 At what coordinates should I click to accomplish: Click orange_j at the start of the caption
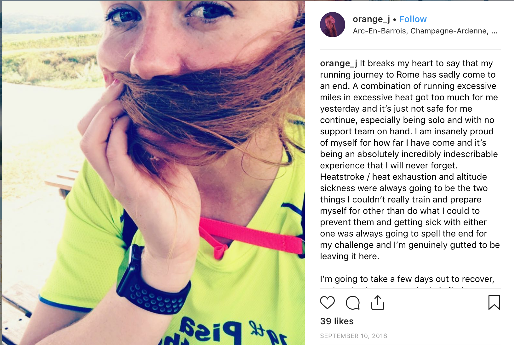[x=339, y=63]
